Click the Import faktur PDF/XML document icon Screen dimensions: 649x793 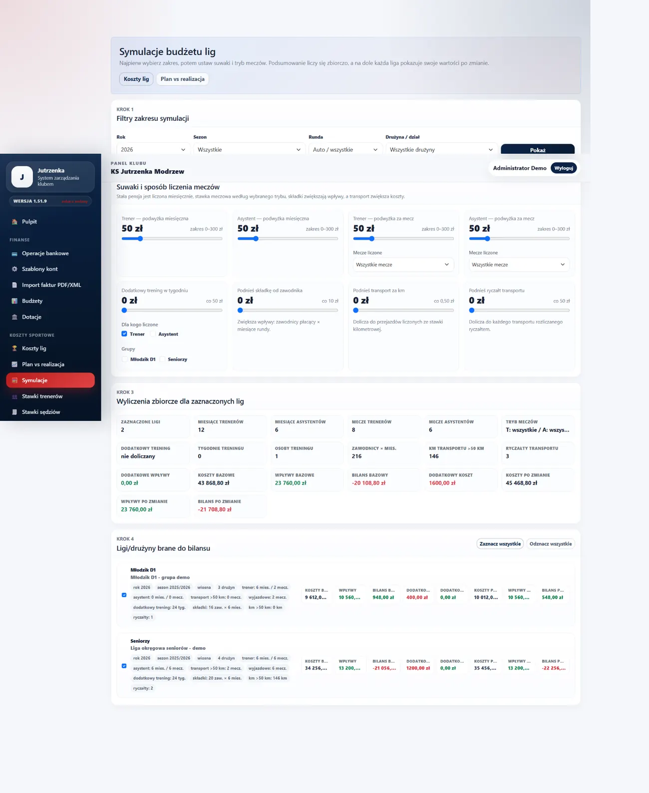[14, 285]
